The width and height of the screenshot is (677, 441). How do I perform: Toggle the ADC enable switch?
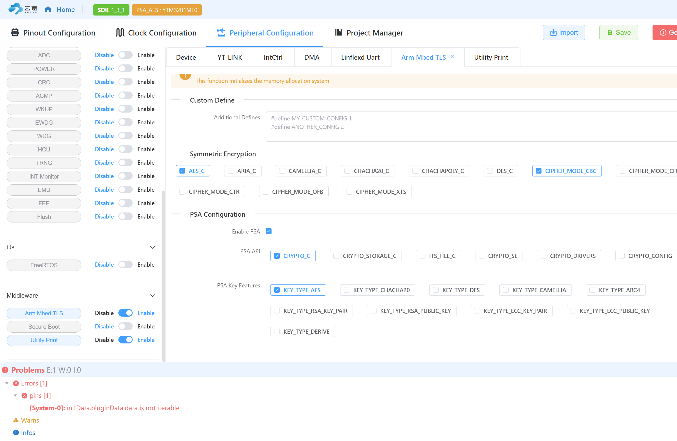[x=126, y=55]
